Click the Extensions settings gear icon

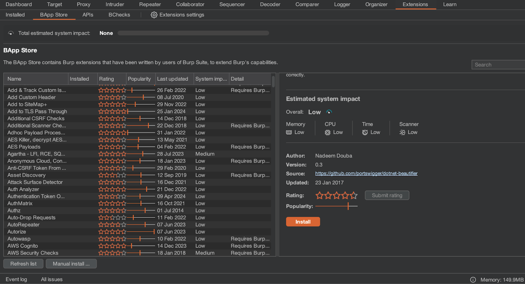[154, 15]
